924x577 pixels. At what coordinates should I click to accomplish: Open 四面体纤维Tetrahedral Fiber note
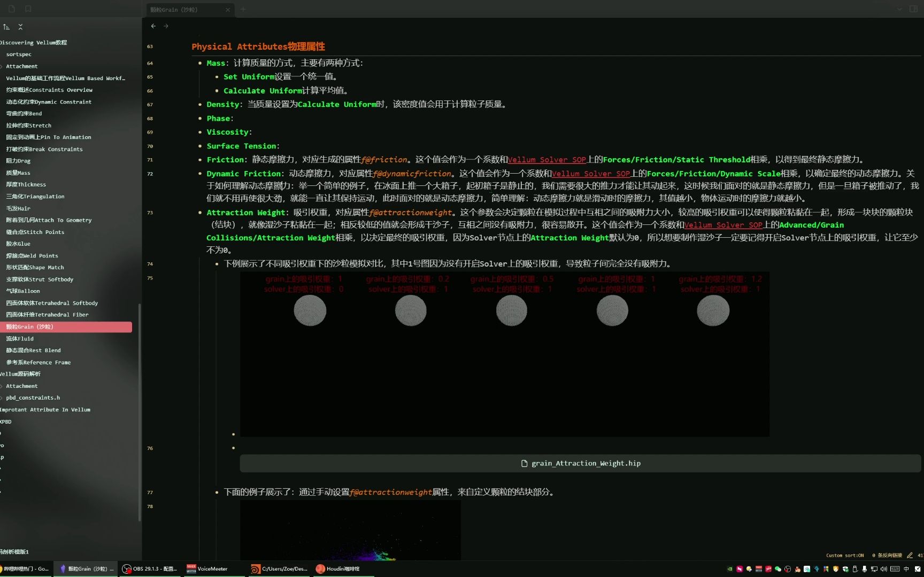(47, 315)
